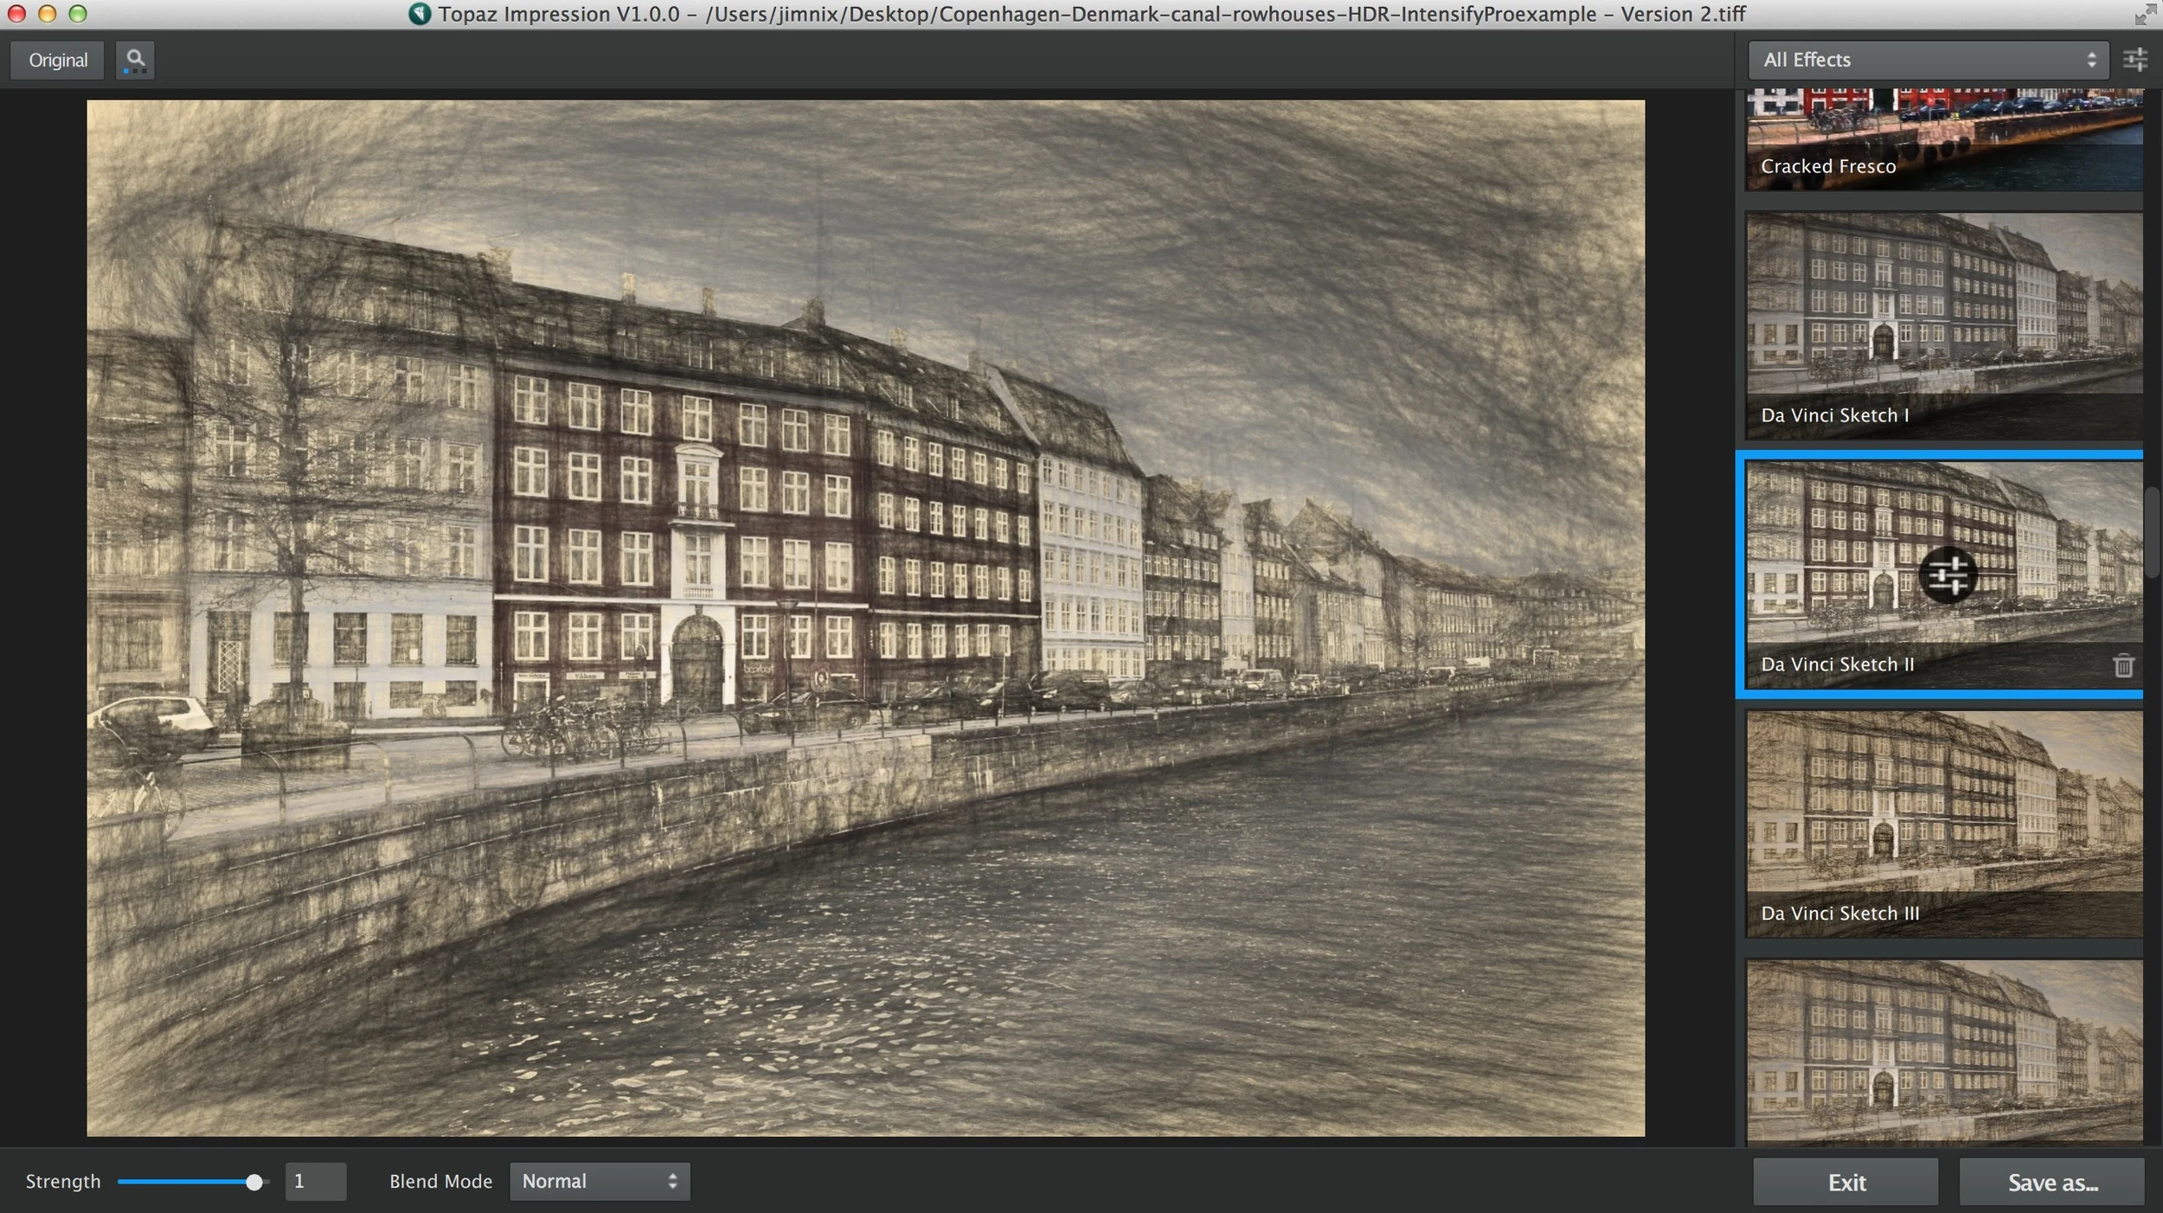Click the Blend Mode label

tap(440, 1181)
